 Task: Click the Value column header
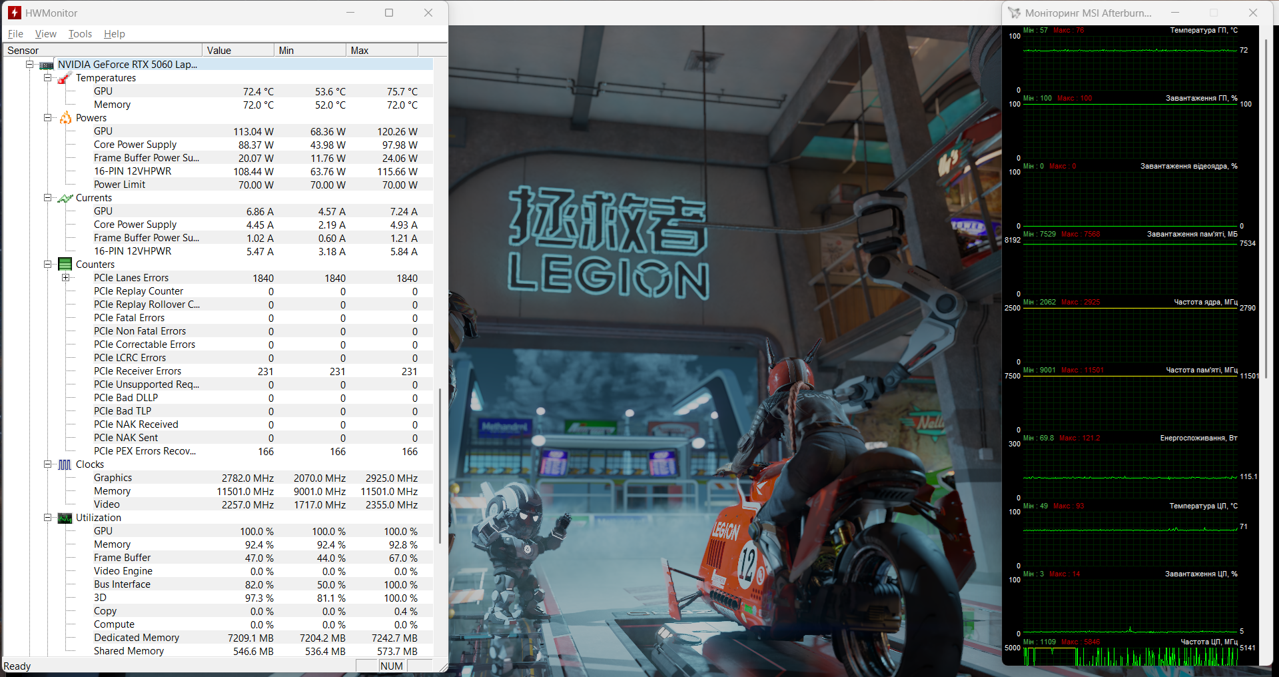[238, 50]
